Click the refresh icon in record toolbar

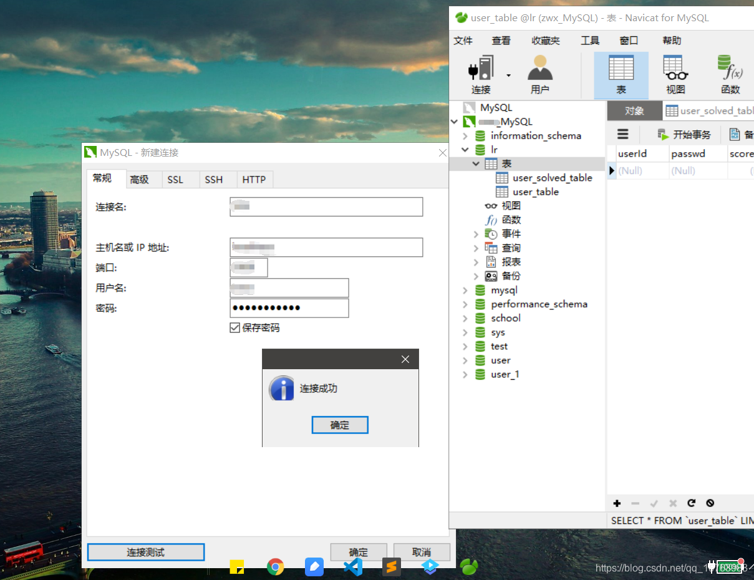(x=691, y=503)
